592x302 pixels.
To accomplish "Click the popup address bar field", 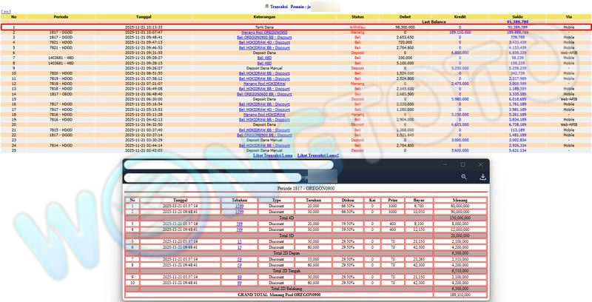I will 215,178.
